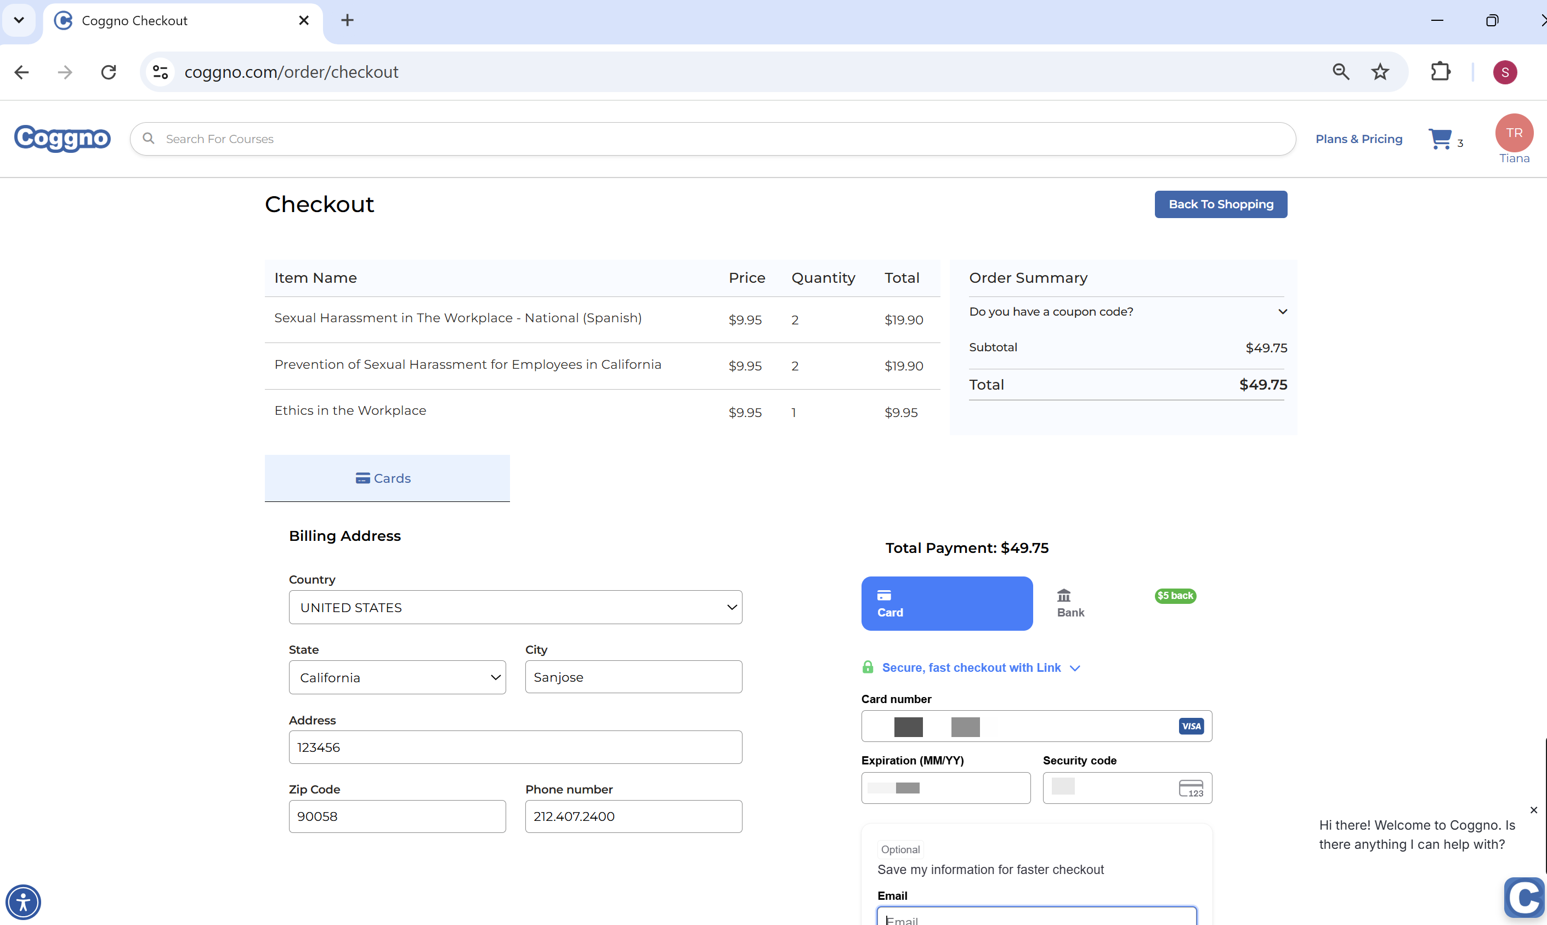This screenshot has width=1547, height=925.
Task: Click the Tiana username label
Action: pos(1514,158)
